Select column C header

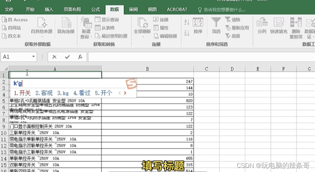pos(206,69)
